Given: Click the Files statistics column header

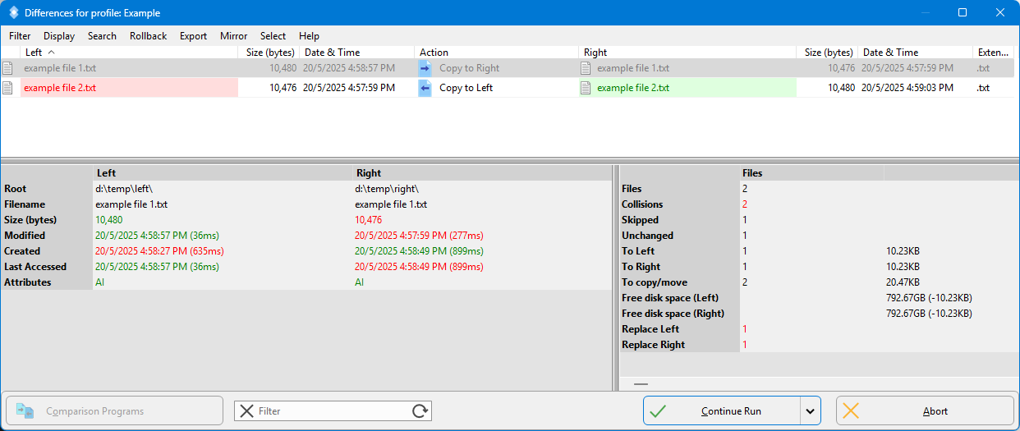Looking at the screenshot, I should tap(811, 173).
